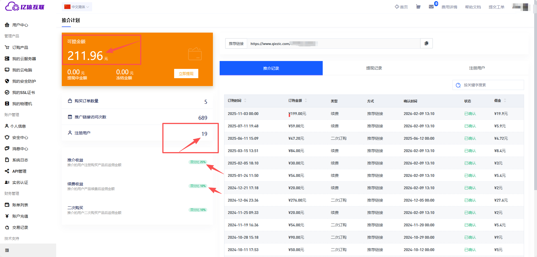Click the home icon labeled 首页
This screenshot has height=257, width=537.
click(401, 7)
